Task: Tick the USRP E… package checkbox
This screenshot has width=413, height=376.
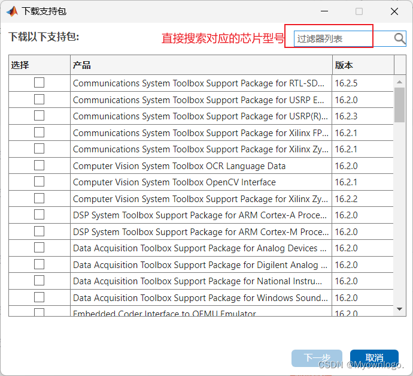Action: point(39,100)
